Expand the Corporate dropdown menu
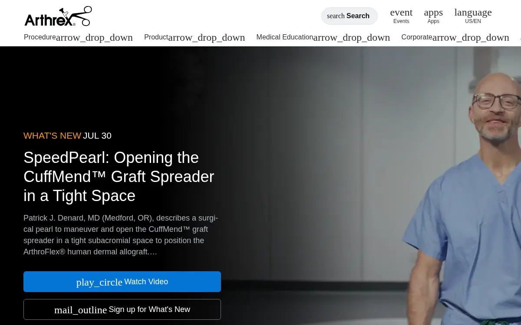This screenshot has height=325, width=521. (x=455, y=37)
